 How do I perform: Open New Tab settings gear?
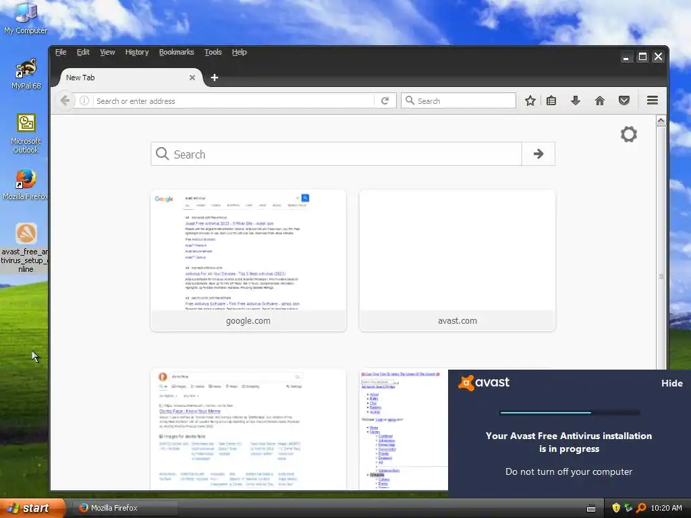click(x=629, y=134)
